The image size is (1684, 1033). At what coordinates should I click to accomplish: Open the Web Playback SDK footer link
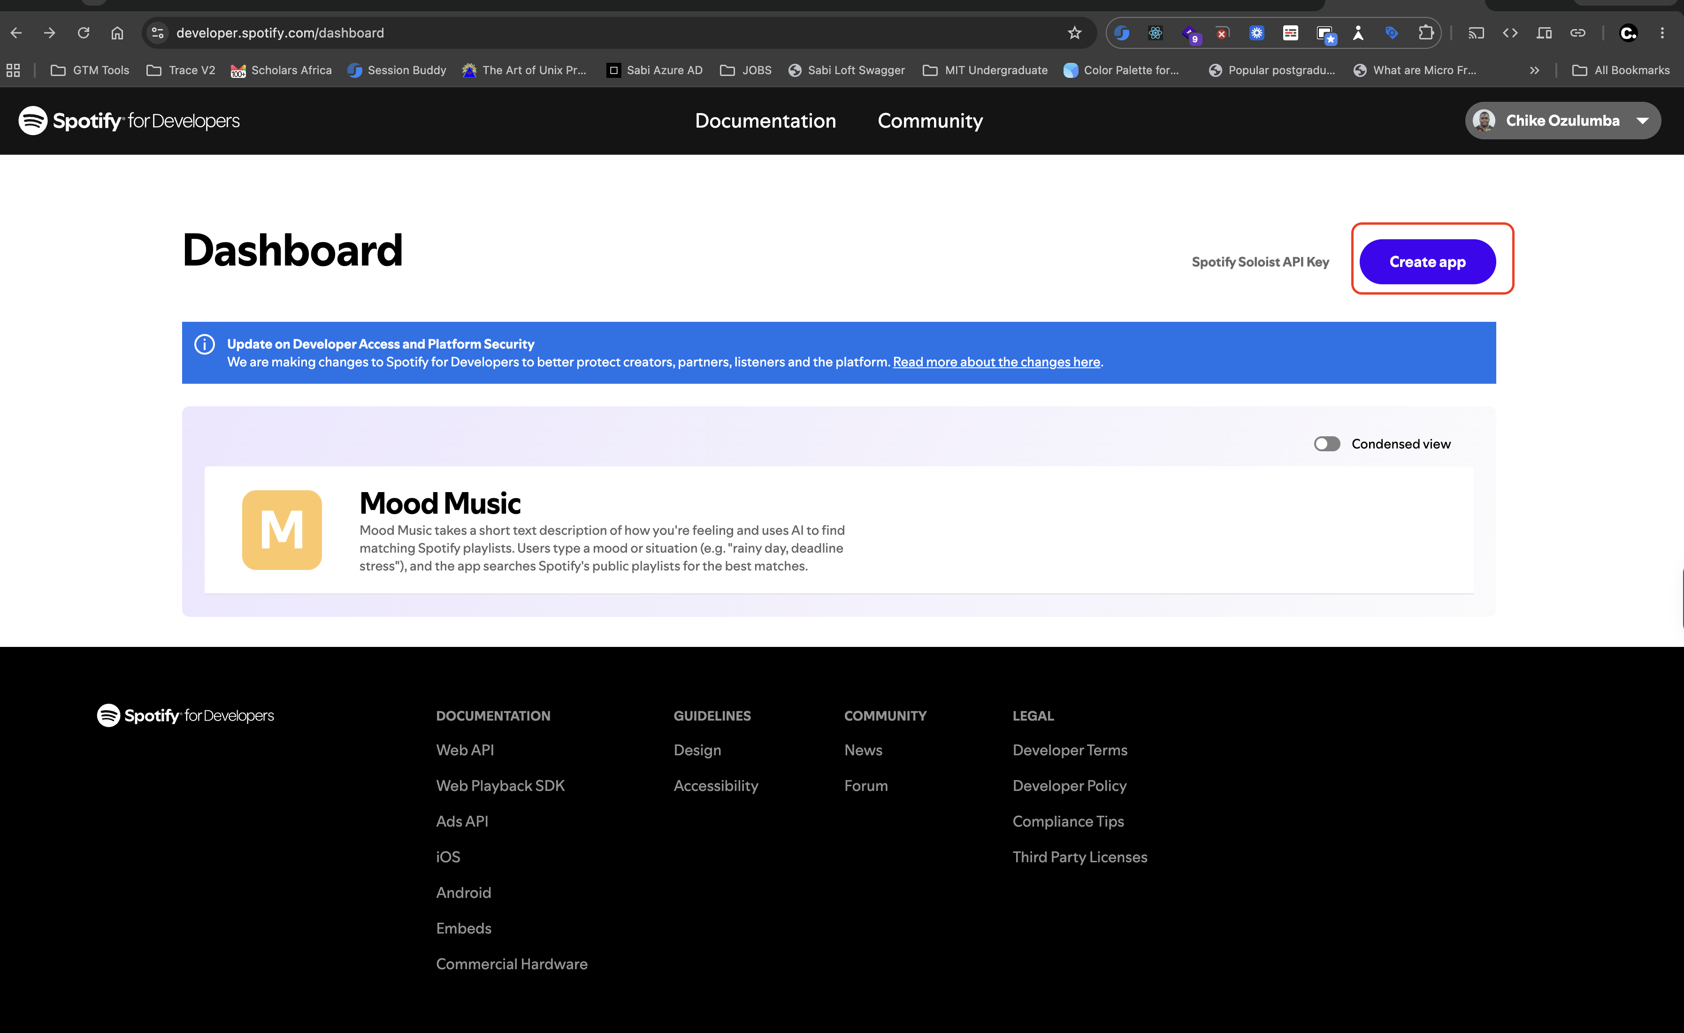(500, 786)
